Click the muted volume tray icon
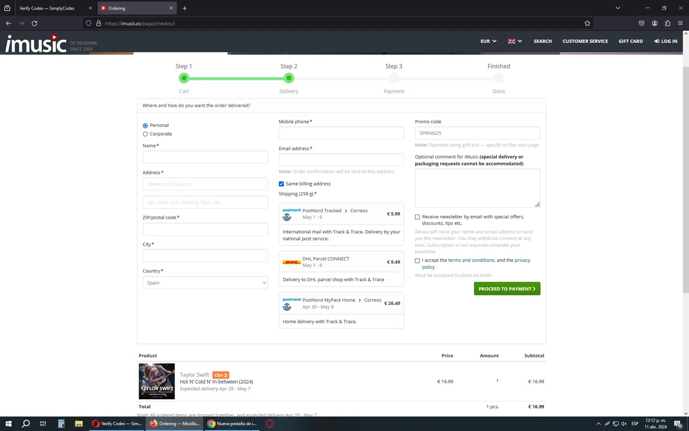The height and width of the screenshot is (431, 689). 624,424
